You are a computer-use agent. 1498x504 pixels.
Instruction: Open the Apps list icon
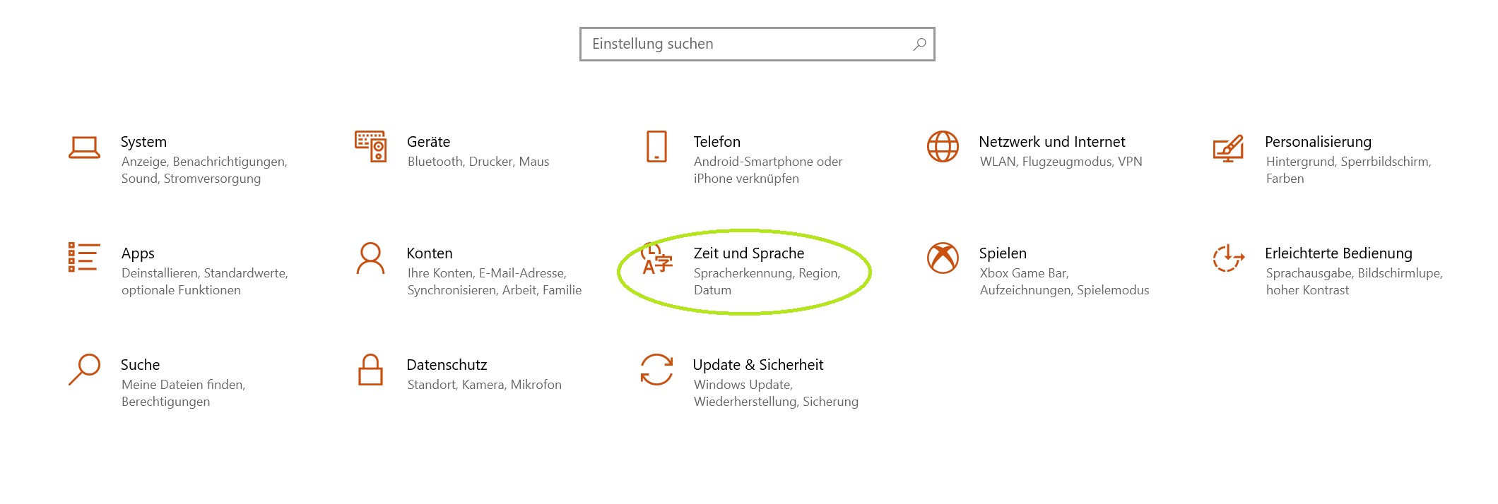pos(84,257)
